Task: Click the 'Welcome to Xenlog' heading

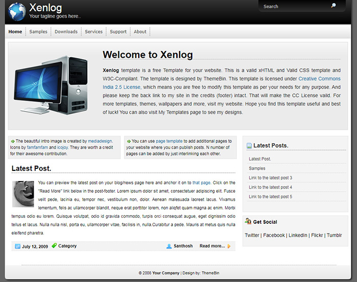Action: click(x=147, y=55)
